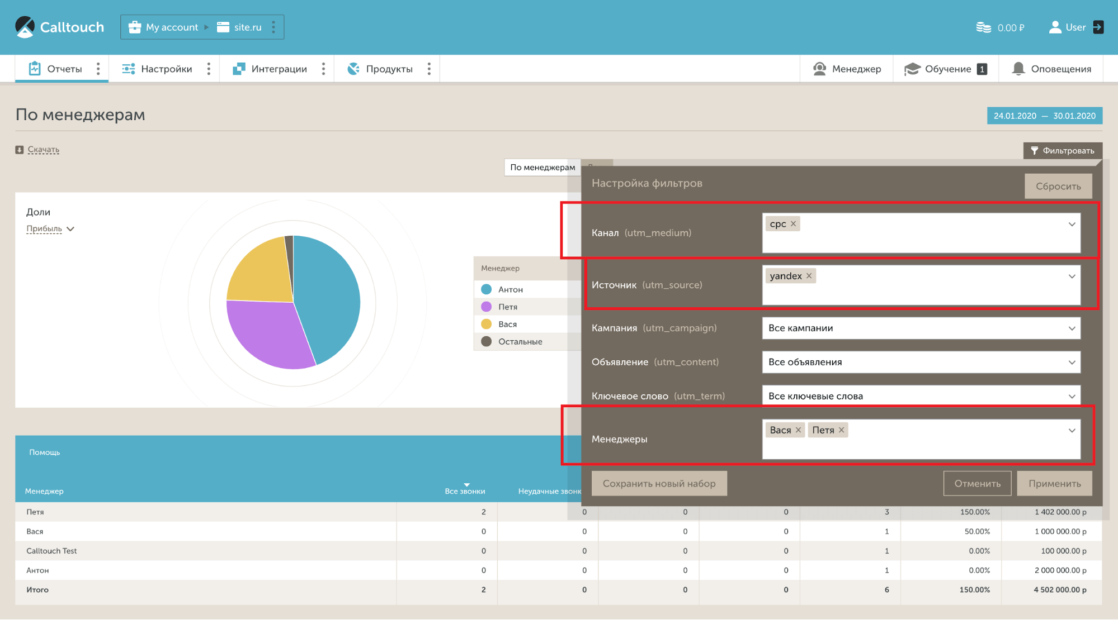Expand the Менеджеры filter dropdown

point(1072,431)
